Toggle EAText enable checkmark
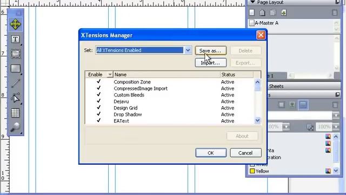The image size is (346, 195). [98, 120]
